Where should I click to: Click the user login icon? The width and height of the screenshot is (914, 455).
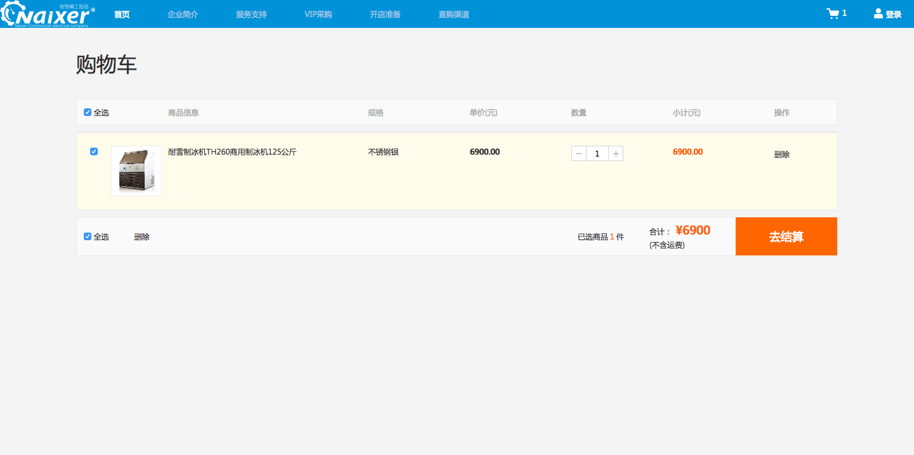(x=878, y=13)
